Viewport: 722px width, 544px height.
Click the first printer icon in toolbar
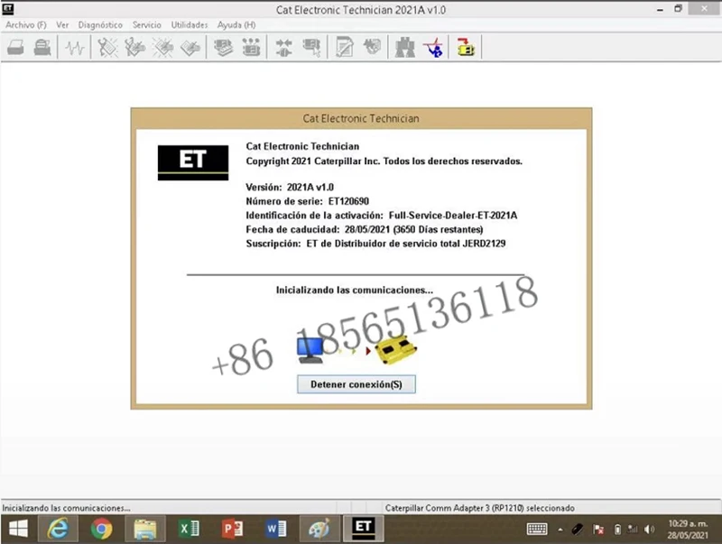tap(15, 48)
